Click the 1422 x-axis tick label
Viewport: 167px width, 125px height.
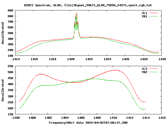coord(89,59)
